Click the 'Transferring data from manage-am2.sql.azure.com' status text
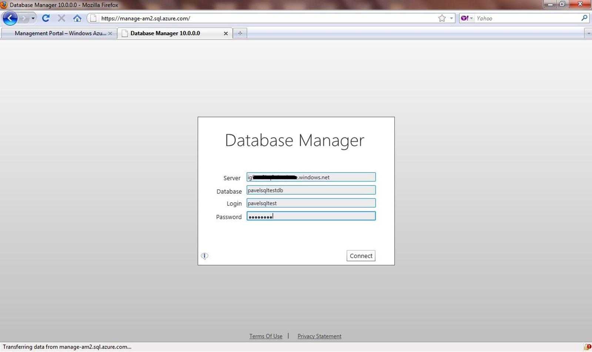The height and width of the screenshot is (352, 592). click(67, 347)
